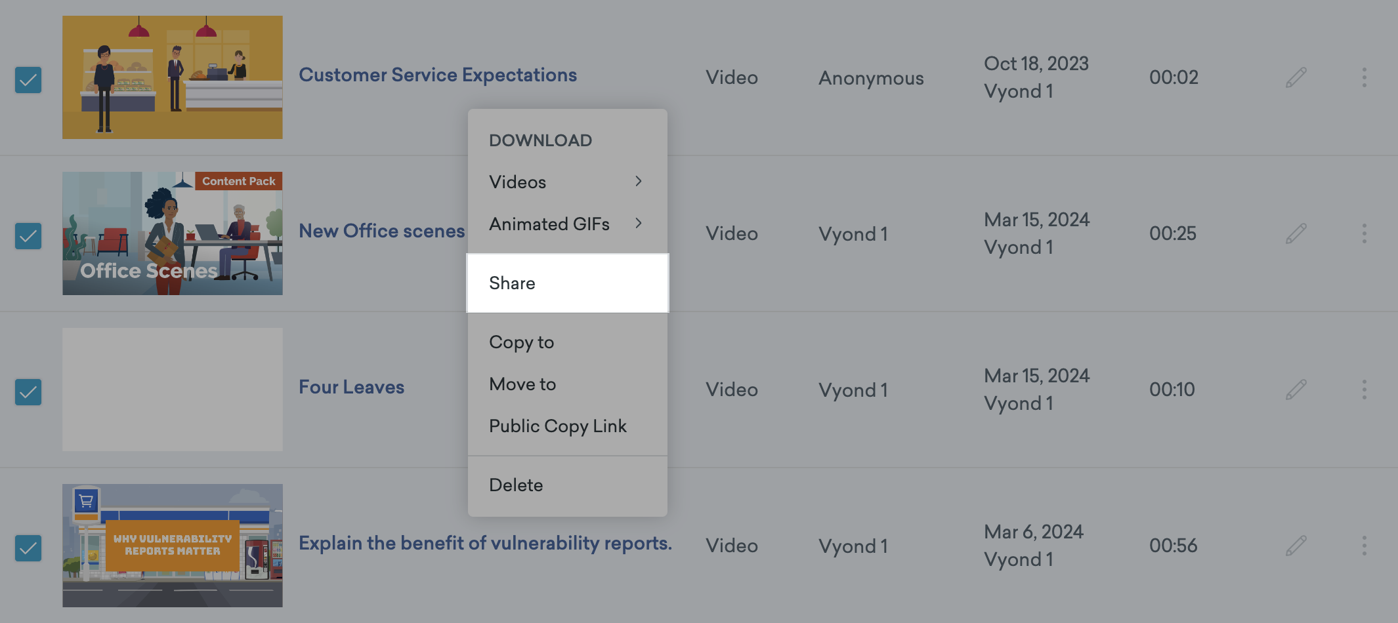Deselect the New Office scenes checkbox
The height and width of the screenshot is (623, 1398).
click(28, 236)
